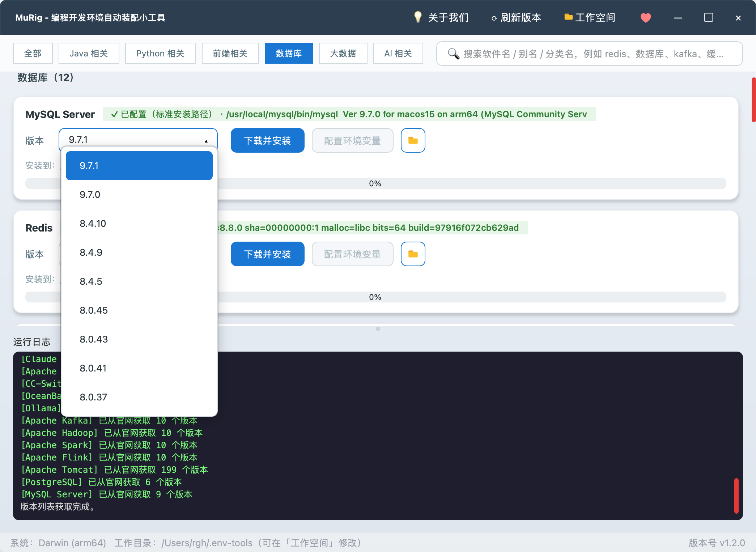Click 下载并安装 for Redis
The height and width of the screenshot is (552, 756).
(x=268, y=254)
